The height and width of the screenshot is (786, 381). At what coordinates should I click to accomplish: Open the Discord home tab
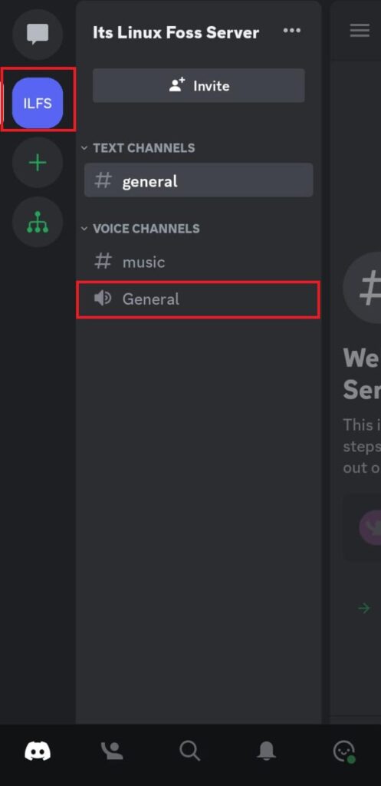click(38, 751)
